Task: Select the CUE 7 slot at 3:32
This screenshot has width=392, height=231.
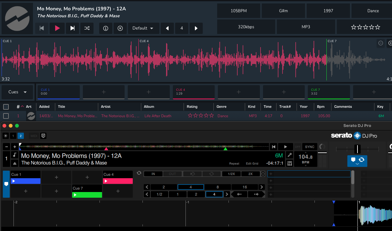Action: tap(329, 92)
